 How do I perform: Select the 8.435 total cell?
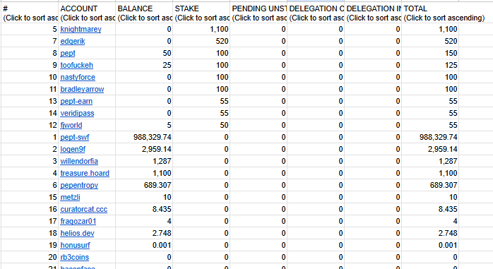430,209
